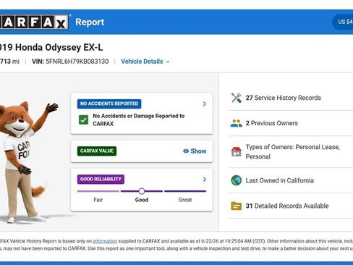Image resolution: width=353 pixels, height=265 pixels.
Task: Click 27 Service History Records text
Action: (x=284, y=98)
